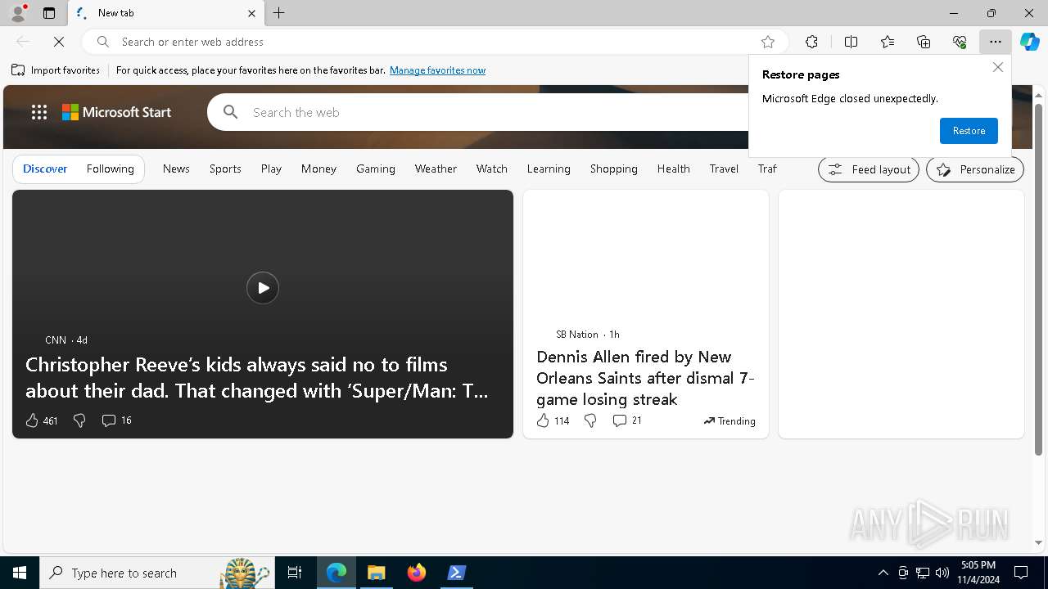The width and height of the screenshot is (1048, 589).
Task: Open comments on Dennis Allen story
Action: click(x=627, y=420)
